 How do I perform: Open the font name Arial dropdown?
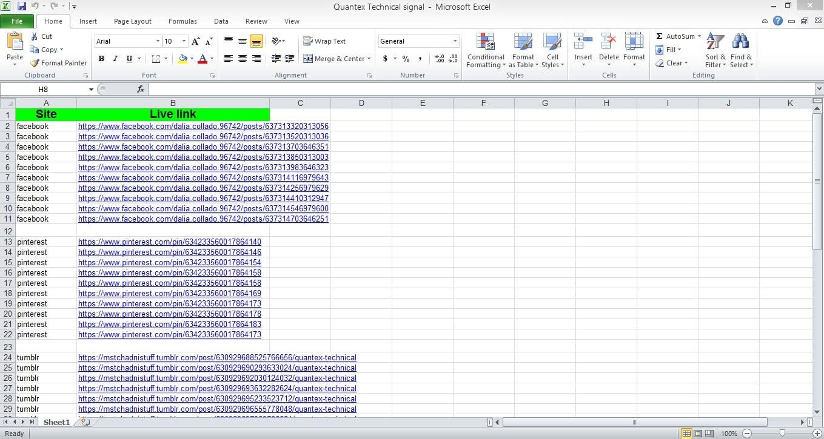[158, 41]
